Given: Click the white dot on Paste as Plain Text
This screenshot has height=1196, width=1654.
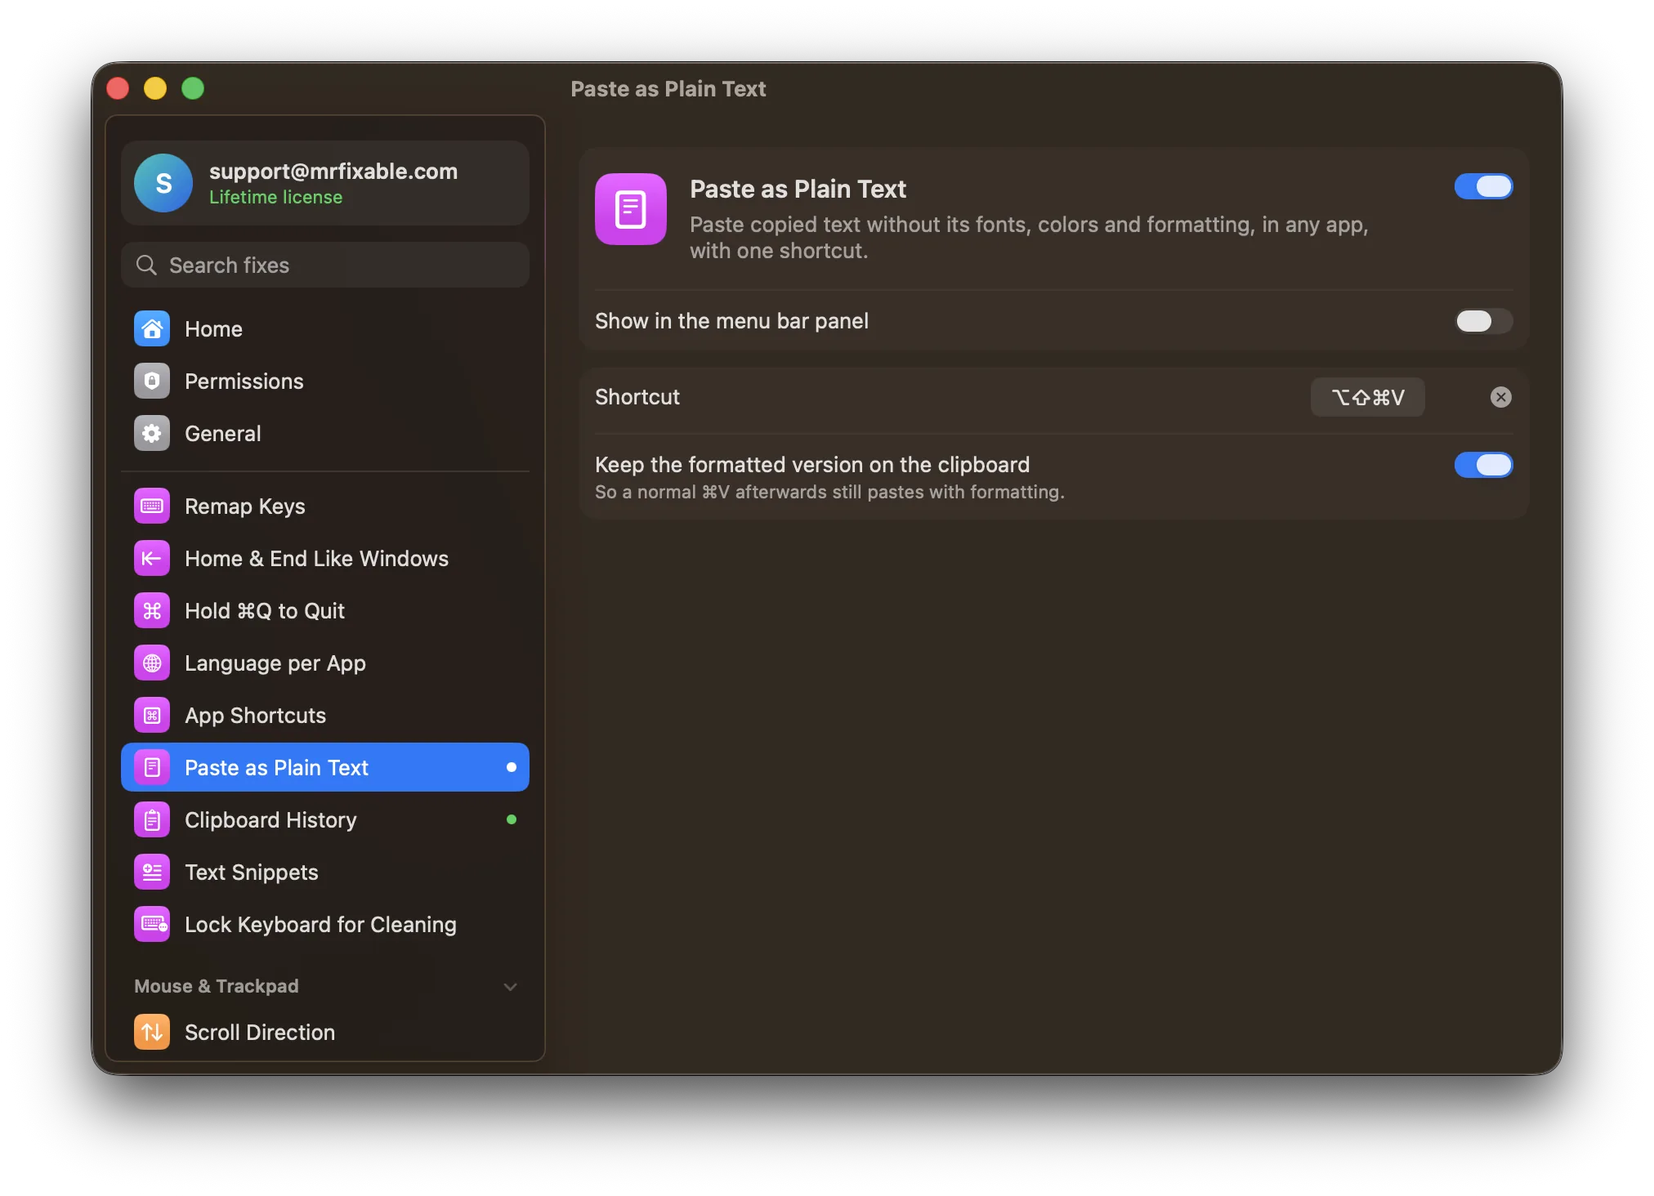Looking at the screenshot, I should point(512,767).
